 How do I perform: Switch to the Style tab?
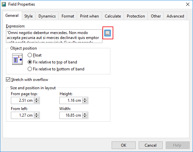(x=29, y=16)
